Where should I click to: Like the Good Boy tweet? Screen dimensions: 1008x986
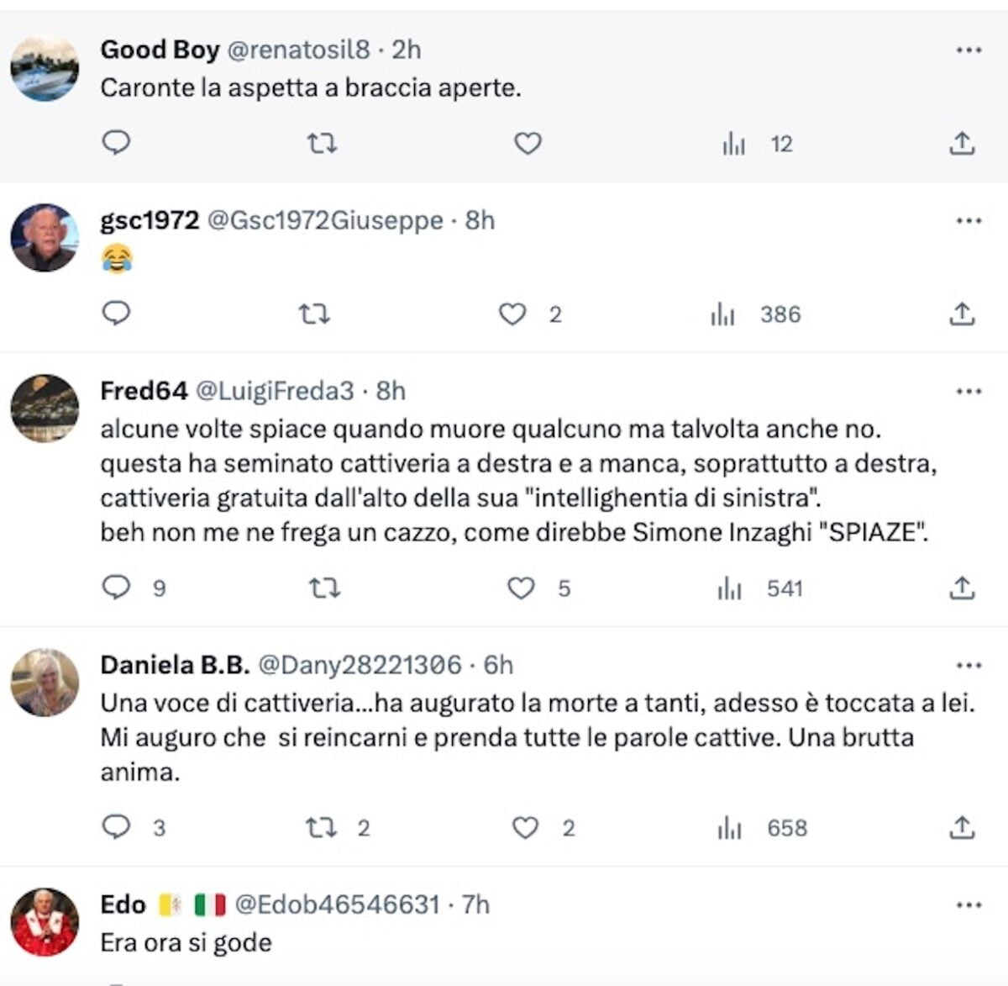pyautogui.click(x=528, y=144)
